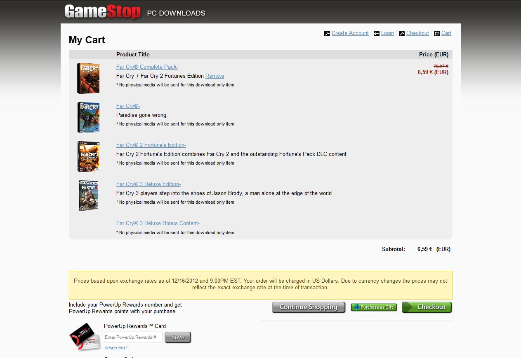This screenshot has width=521, height=358.
Task: Click the Subtotal label
Action: coord(394,249)
